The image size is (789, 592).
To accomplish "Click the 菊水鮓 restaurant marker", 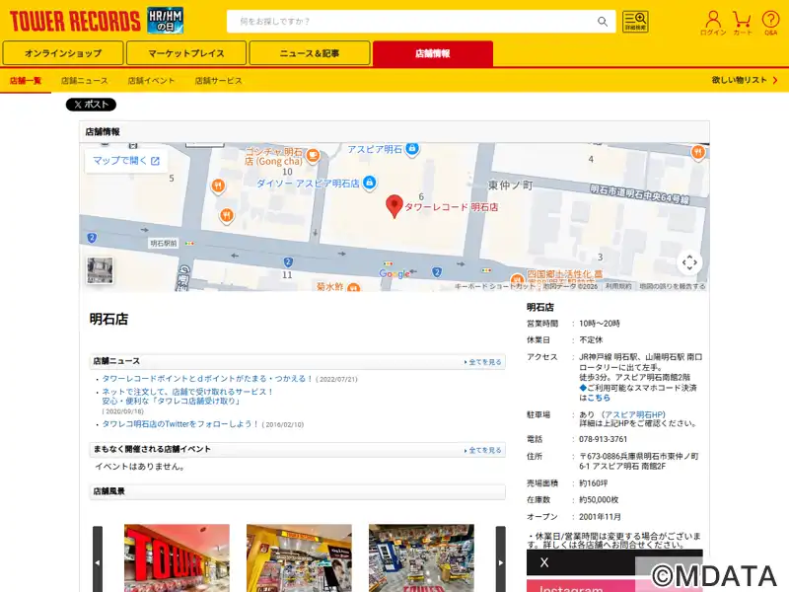I will tap(354, 287).
